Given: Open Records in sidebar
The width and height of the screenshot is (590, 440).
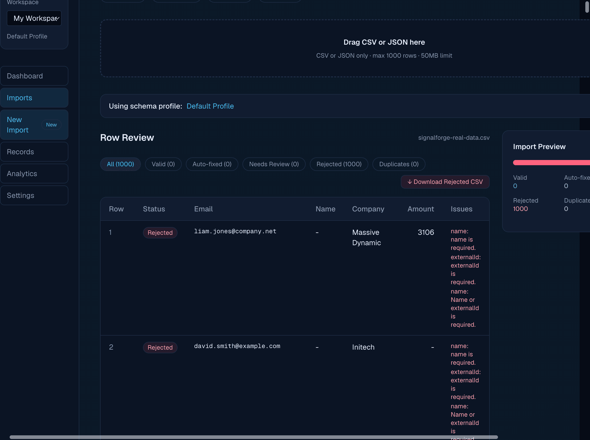Looking at the screenshot, I should [x=34, y=152].
